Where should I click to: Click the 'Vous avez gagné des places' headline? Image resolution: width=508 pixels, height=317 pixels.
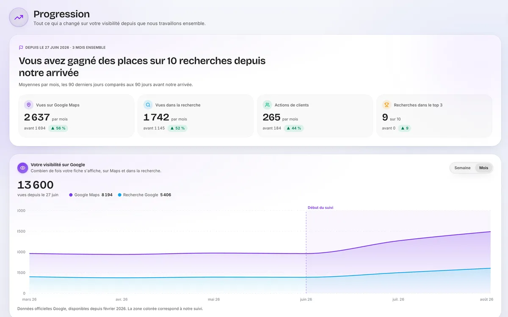[x=142, y=66]
